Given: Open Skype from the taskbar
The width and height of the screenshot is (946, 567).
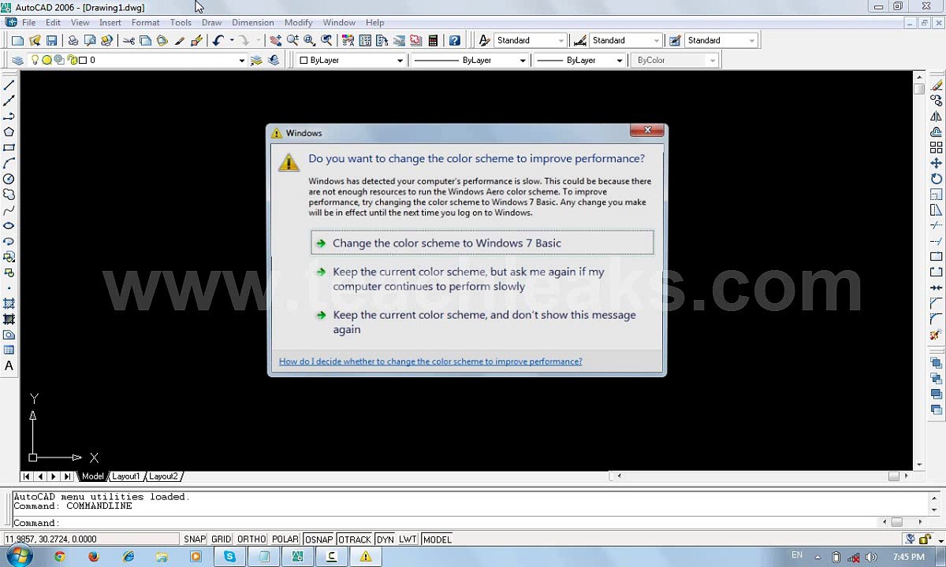Looking at the screenshot, I should [229, 556].
